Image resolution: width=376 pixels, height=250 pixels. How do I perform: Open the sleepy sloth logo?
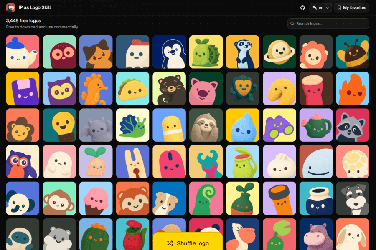coord(206,125)
